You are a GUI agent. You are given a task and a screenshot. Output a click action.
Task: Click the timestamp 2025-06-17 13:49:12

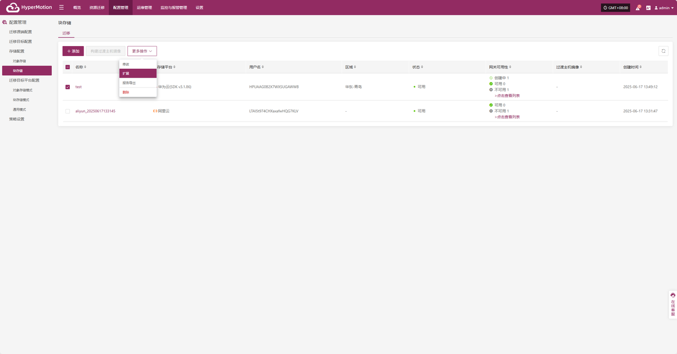click(x=640, y=87)
